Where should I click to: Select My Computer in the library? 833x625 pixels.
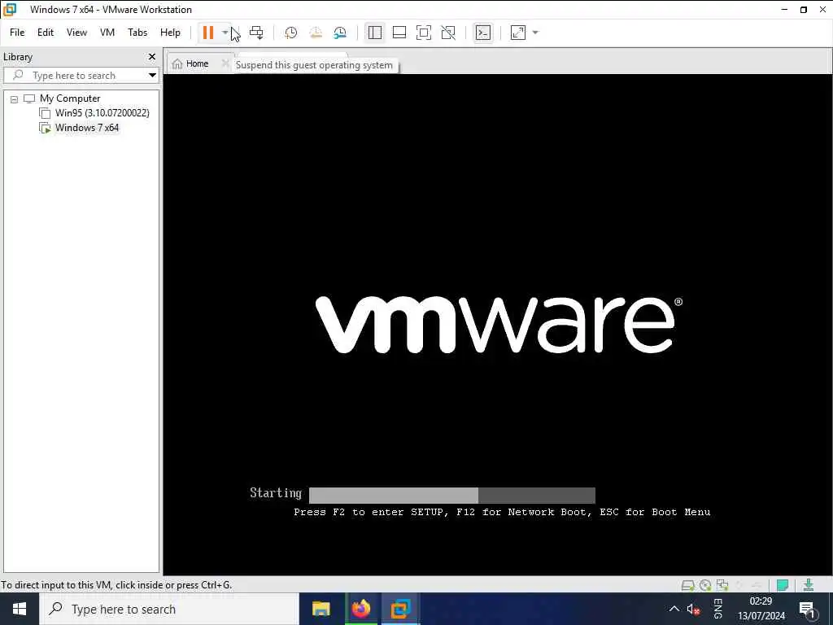click(x=70, y=98)
